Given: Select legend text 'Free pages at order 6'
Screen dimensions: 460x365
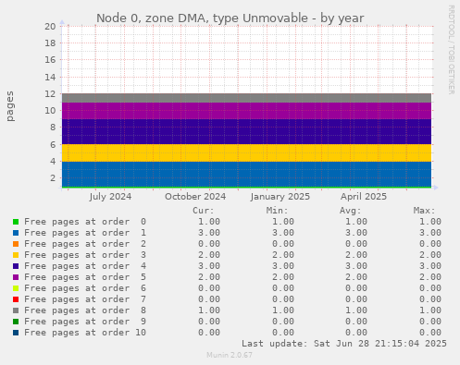Looking at the screenshot, I should (x=85, y=288).
